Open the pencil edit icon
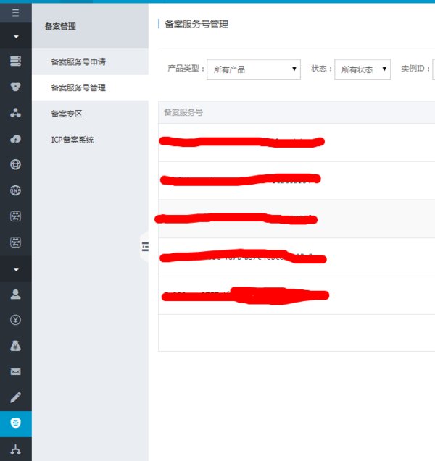 click(16, 397)
